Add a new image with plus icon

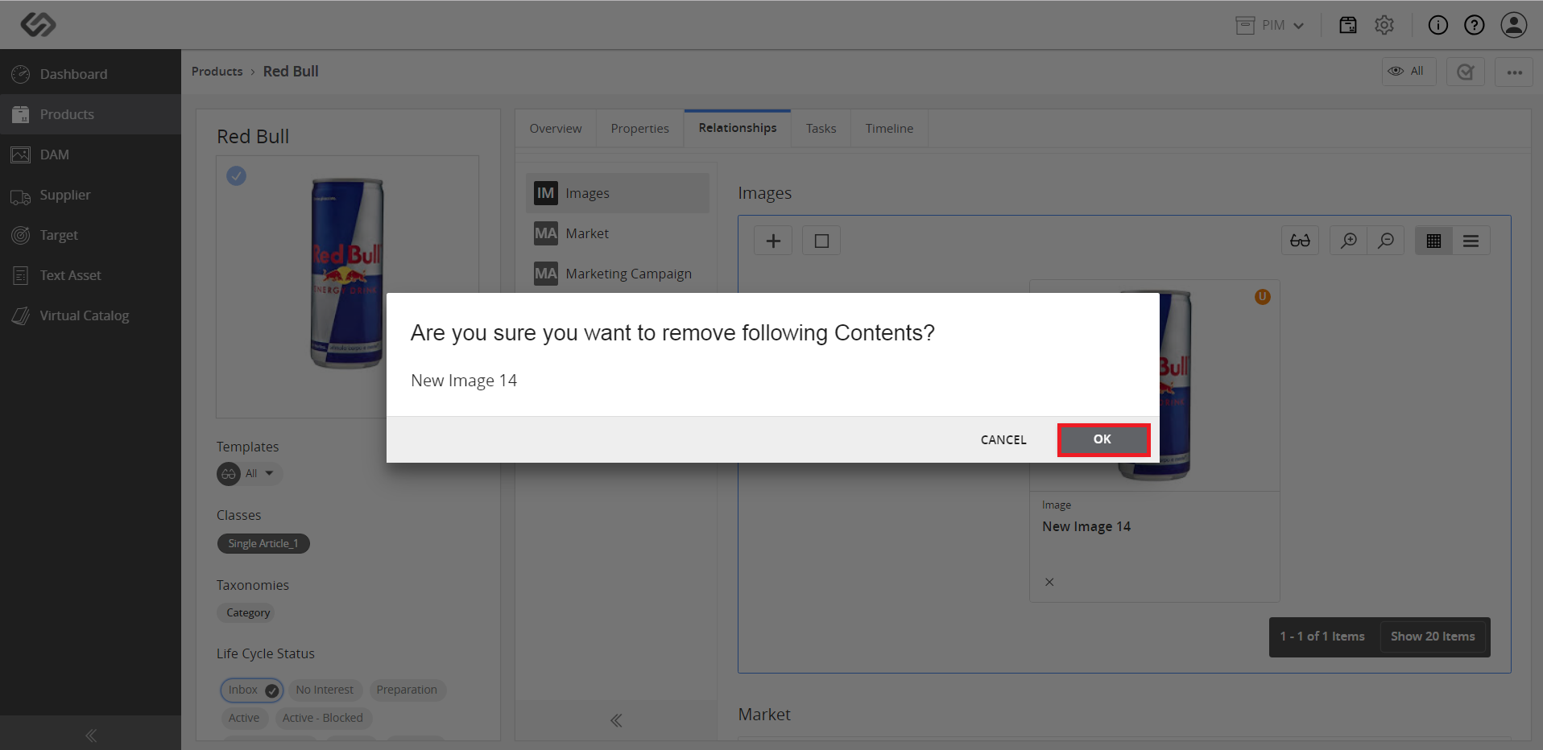pos(773,241)
